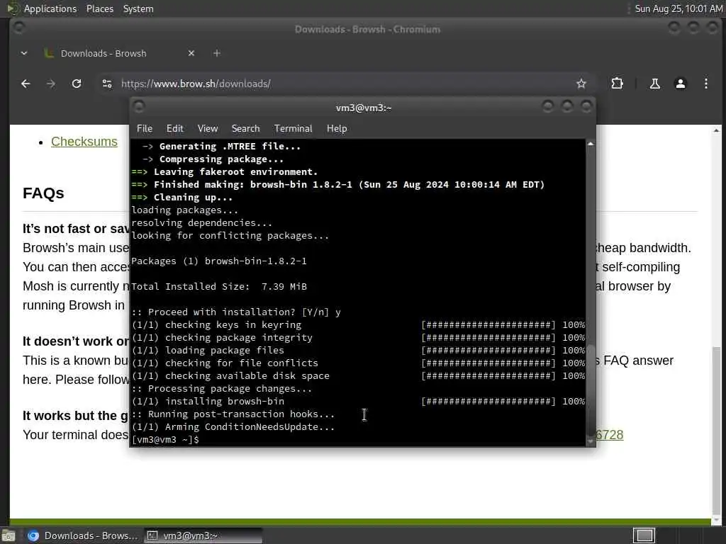Open the Chromium extensions puzzle icon
This screenshot has height=544, width=726.
click(x=617, y=84)
